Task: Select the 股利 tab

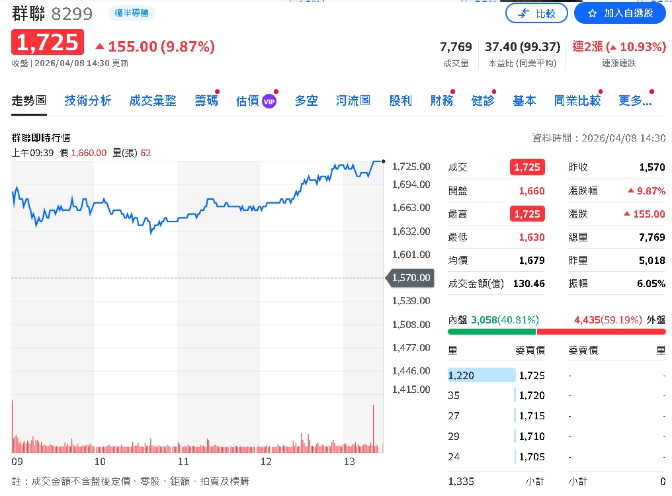Action: pos(401,101)
